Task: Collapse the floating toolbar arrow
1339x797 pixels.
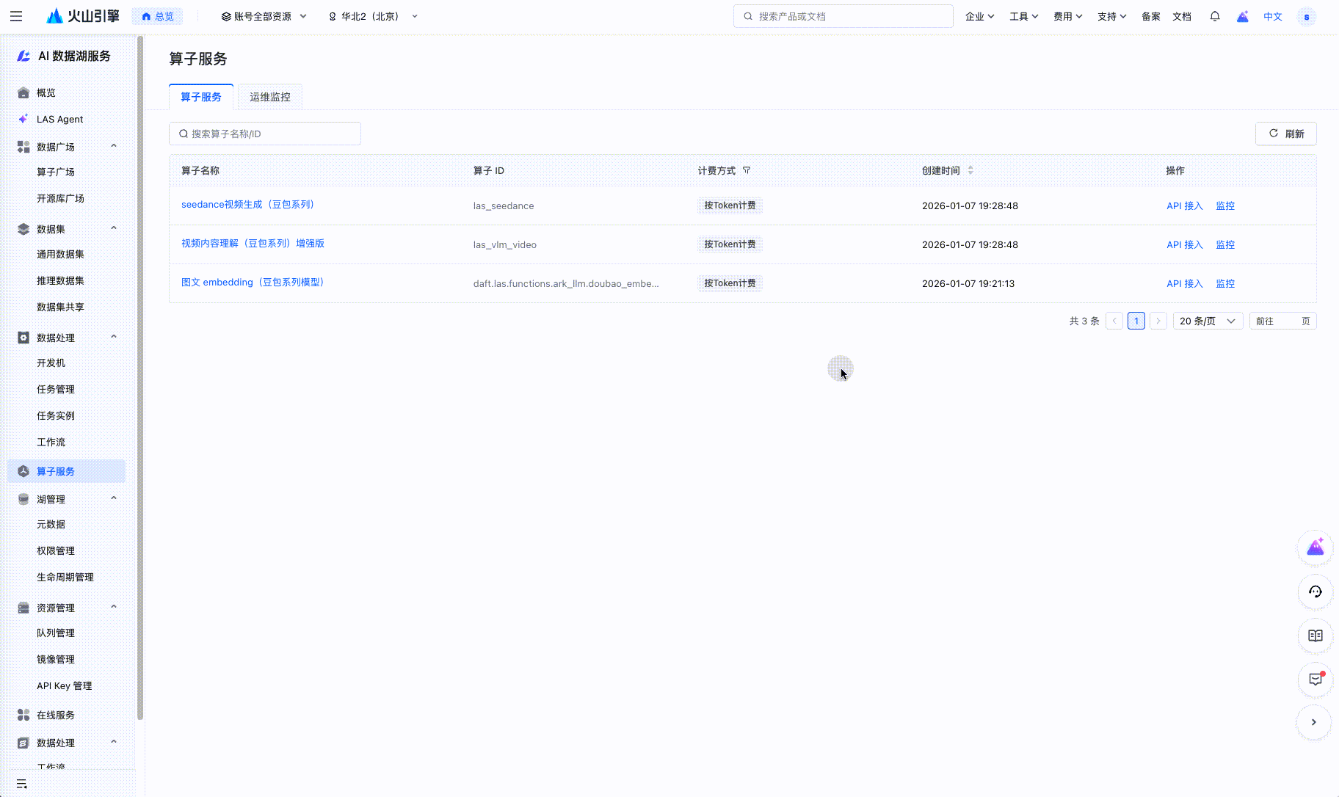Action: pyautogui.click(x=1314, y=722)
